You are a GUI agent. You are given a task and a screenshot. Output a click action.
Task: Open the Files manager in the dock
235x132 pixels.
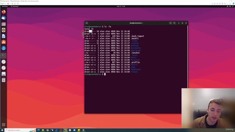tap(4, 24)
